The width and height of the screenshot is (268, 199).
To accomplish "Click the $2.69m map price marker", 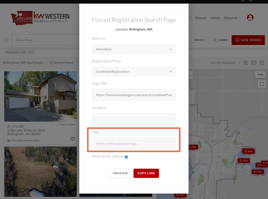I will click(x=249, y=151).
